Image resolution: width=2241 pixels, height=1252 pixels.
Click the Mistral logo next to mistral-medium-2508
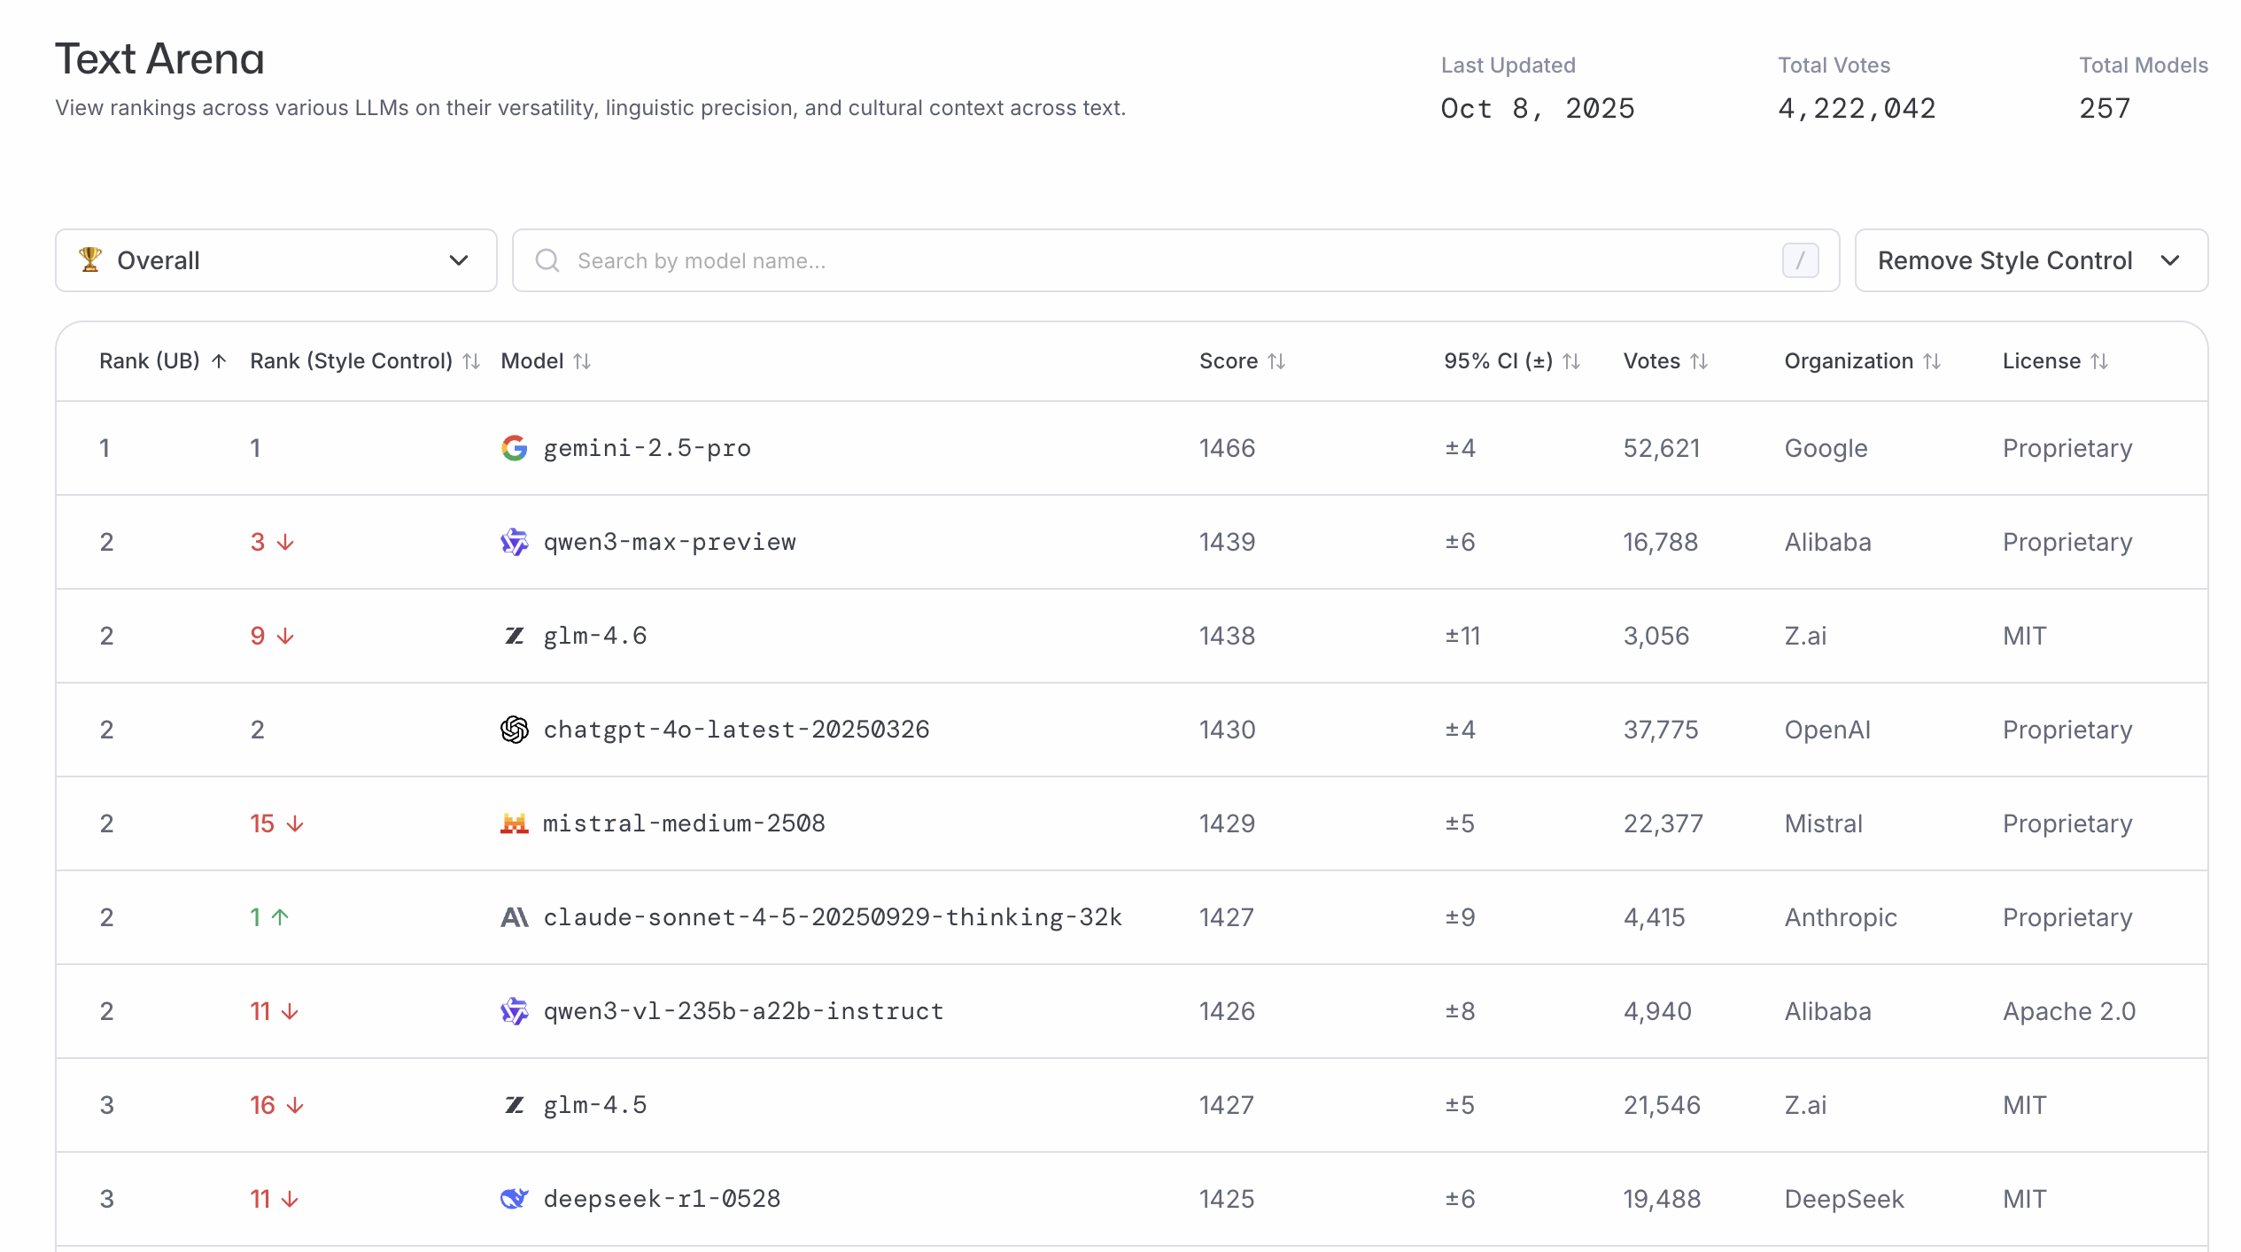coord(514,823)
